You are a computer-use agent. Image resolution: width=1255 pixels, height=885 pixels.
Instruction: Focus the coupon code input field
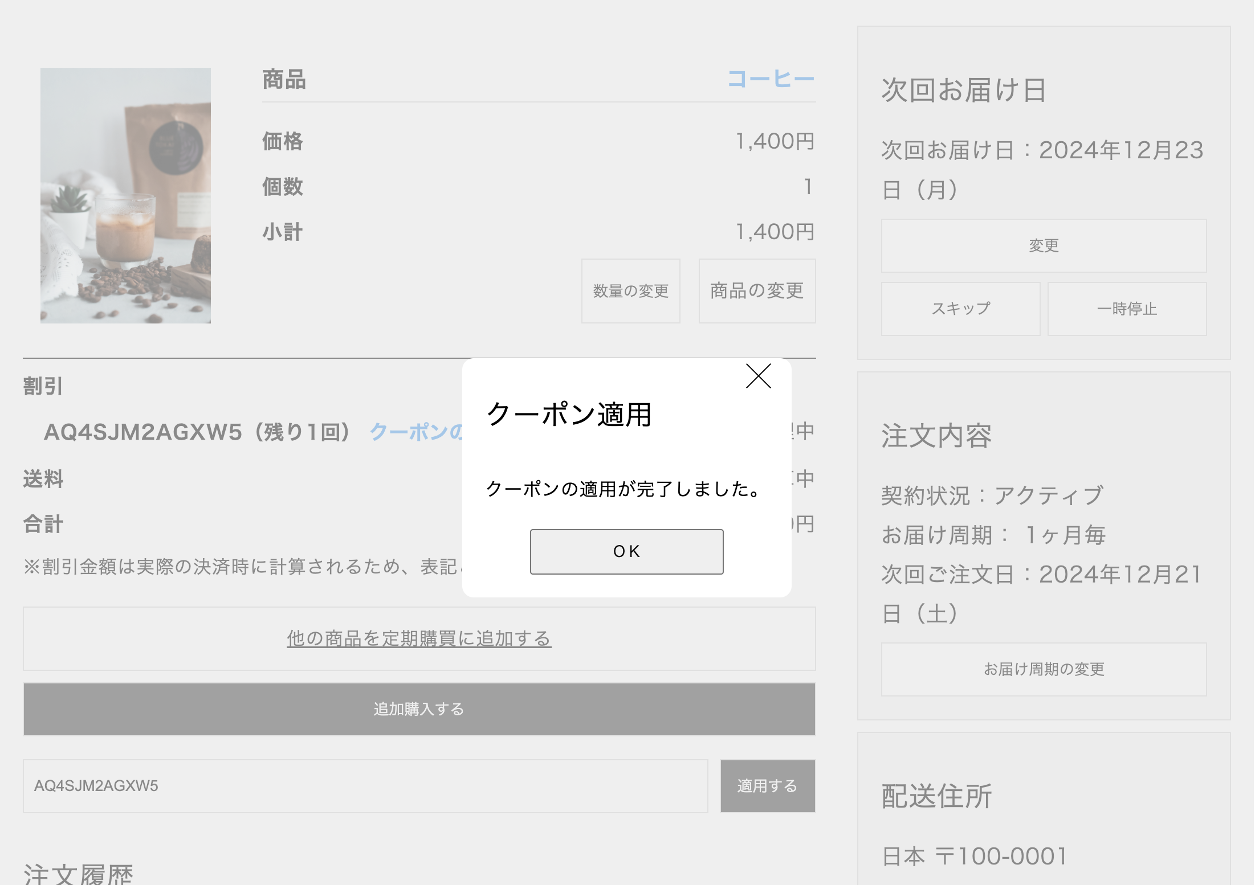point(365,786)
